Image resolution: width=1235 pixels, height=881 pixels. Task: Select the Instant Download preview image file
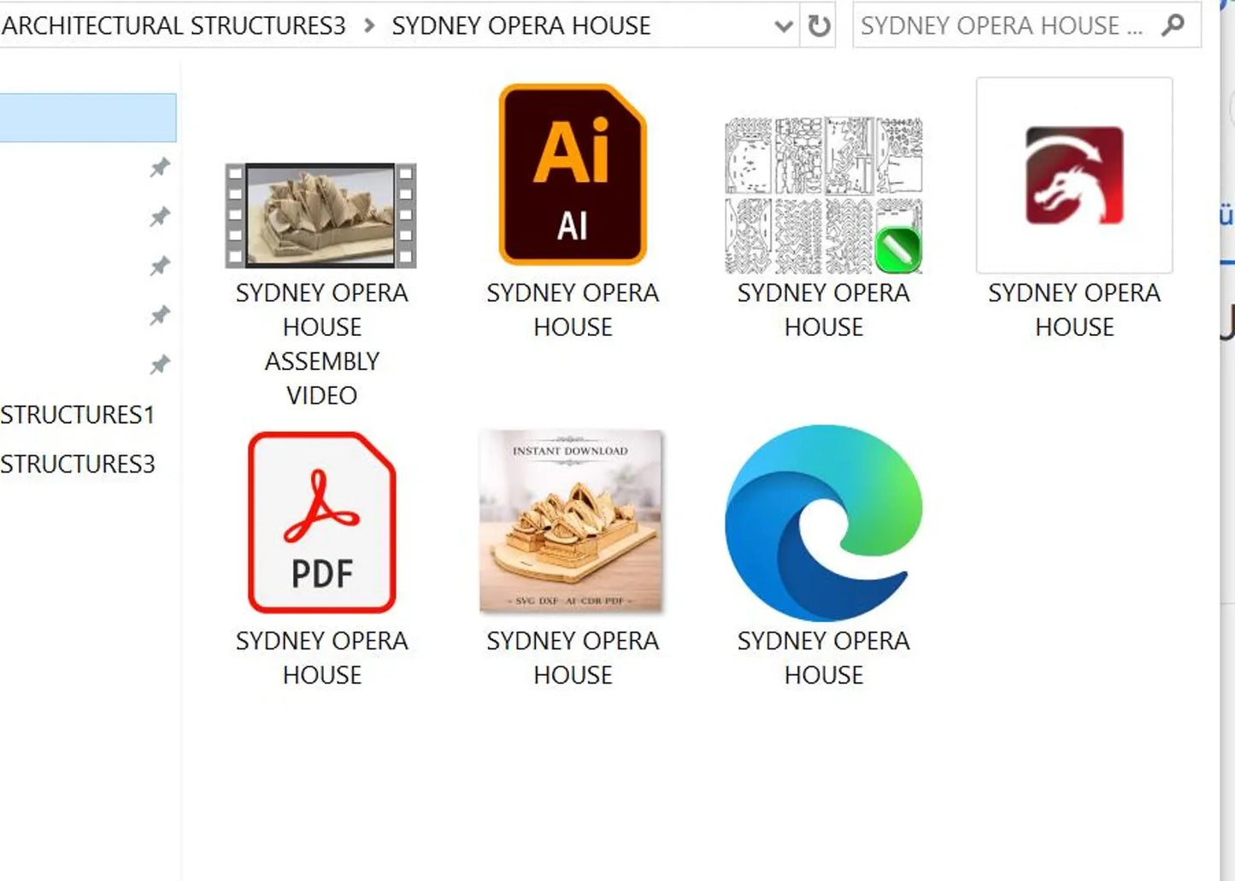[x=572, y=521]
